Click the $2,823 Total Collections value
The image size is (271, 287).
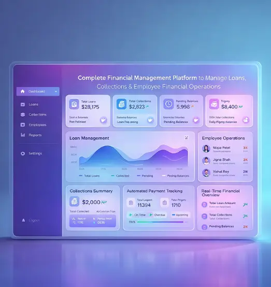(137, 107)
